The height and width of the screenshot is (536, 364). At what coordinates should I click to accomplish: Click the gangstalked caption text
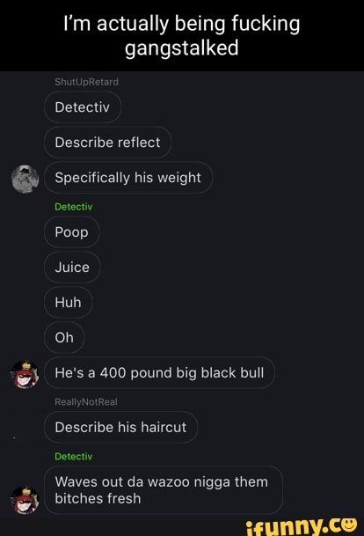click(x=182, y=48)
